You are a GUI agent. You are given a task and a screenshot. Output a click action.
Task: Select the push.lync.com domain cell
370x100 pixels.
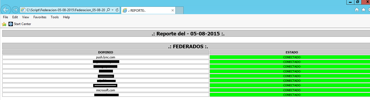point(106,57)
